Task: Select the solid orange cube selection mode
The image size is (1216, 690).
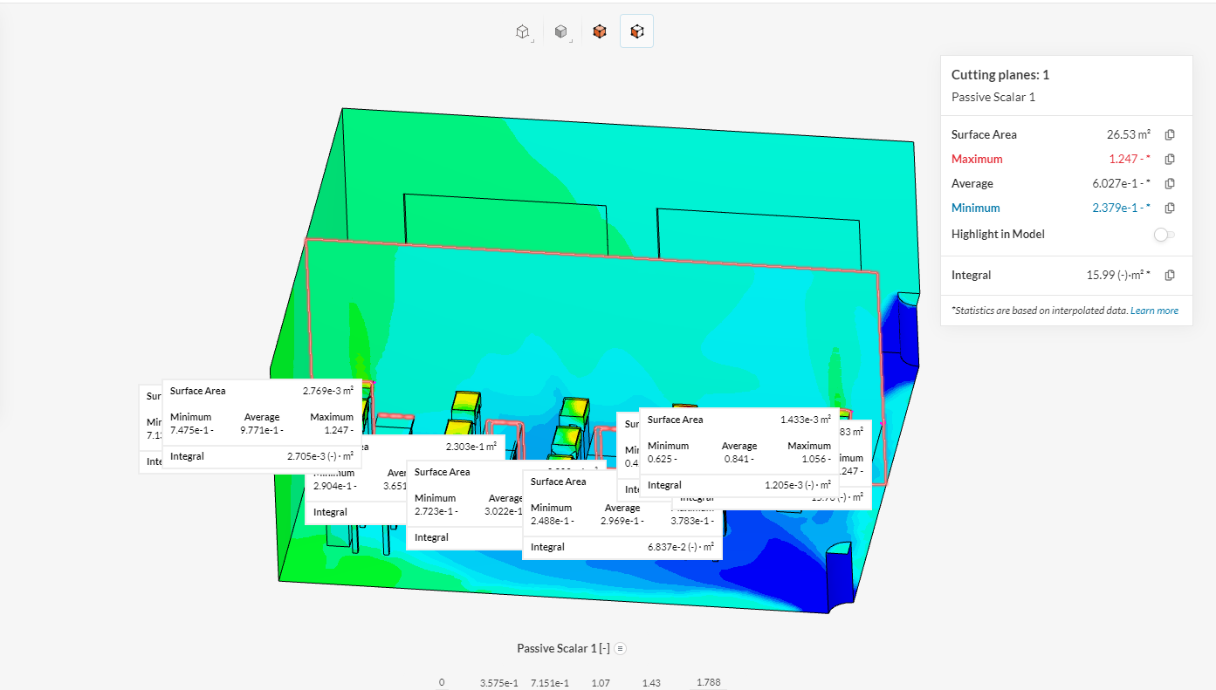Action: tap(599, 31)
